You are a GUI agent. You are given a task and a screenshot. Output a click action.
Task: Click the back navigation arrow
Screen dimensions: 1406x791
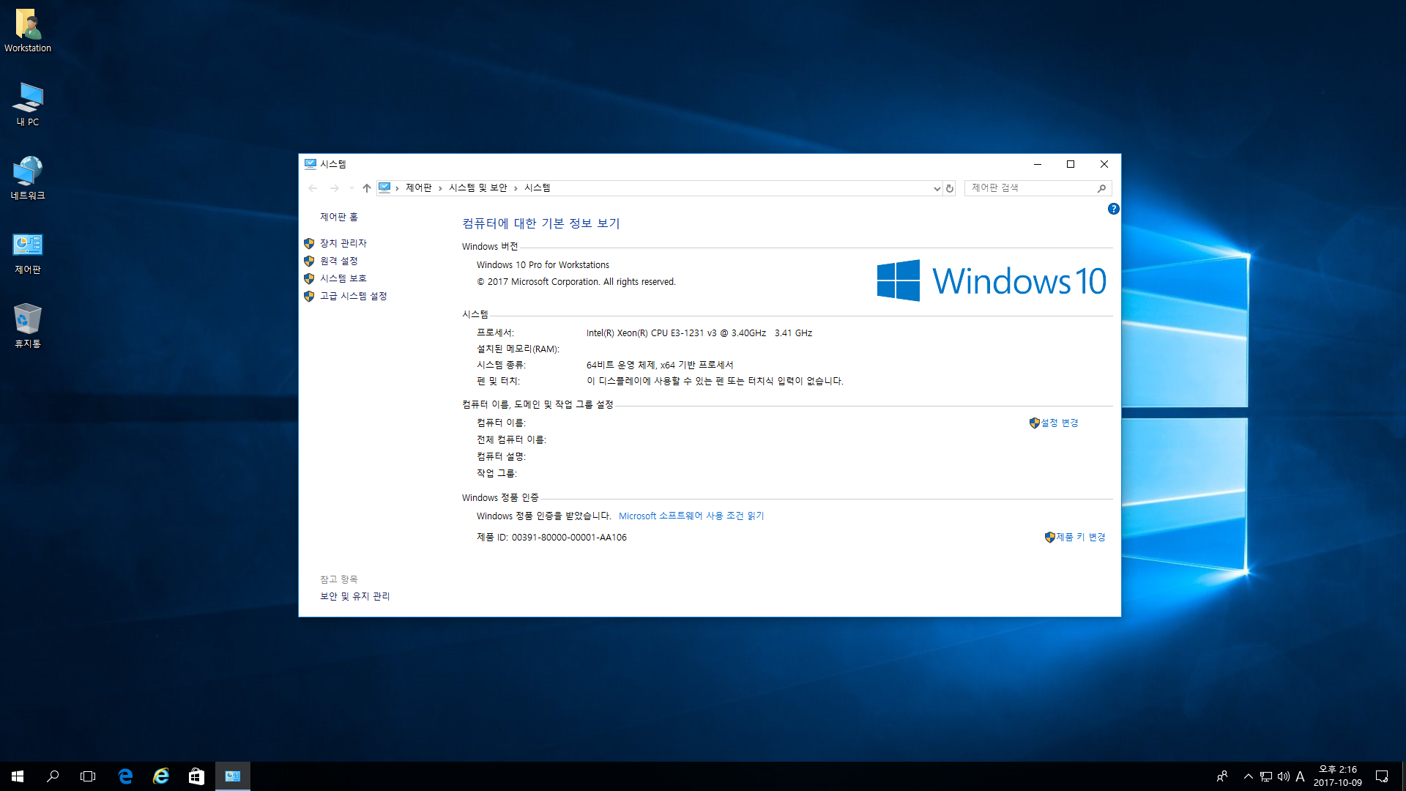click(313, 188)
